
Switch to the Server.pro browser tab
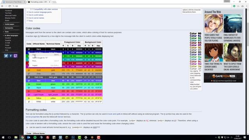[x=14, y=2]
